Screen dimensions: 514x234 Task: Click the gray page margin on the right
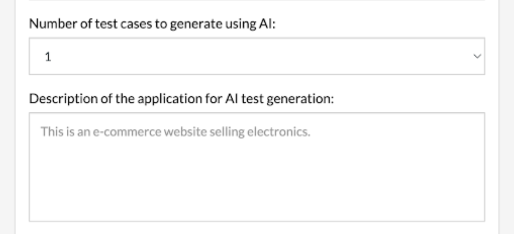[x=507, y=121]
